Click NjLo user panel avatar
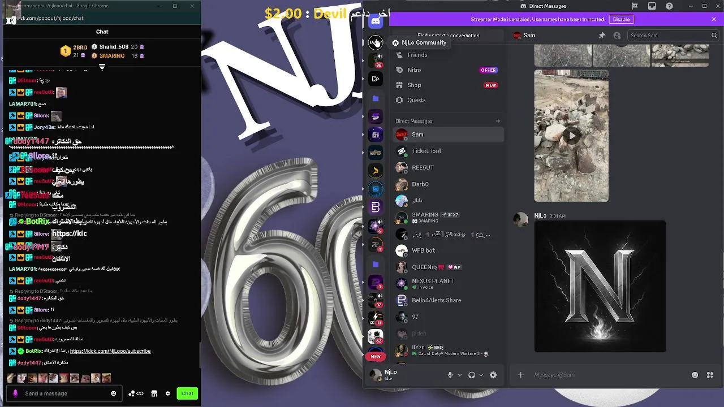This screenshot has height=407, width=724. [376, 375]
